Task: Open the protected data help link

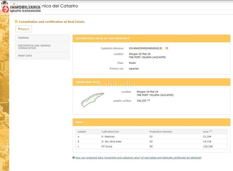Action: pos(138,158)
